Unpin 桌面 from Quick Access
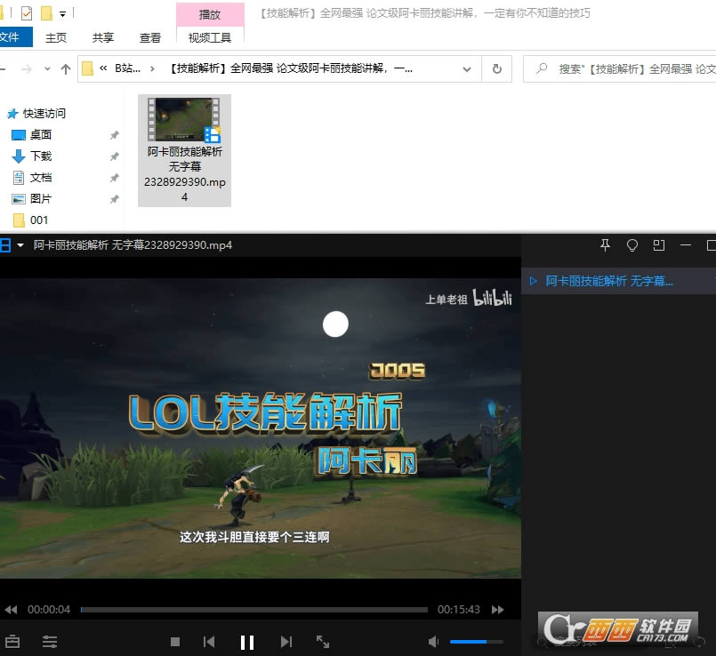This screenshot has width=716, height=656. (114, 135)
